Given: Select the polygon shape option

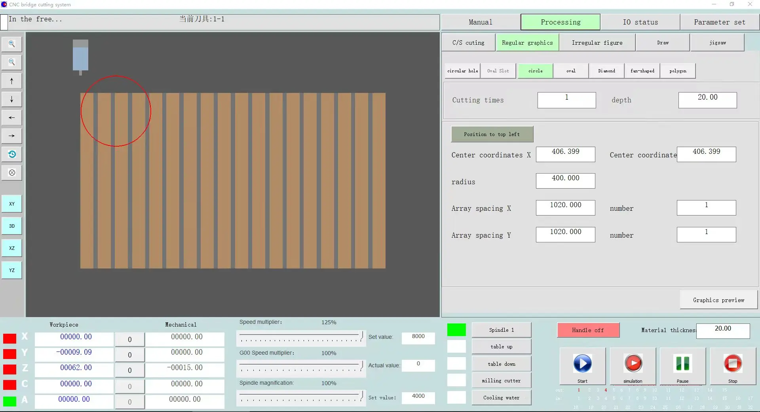Looking at the screenshot, I should coord(678,71).
